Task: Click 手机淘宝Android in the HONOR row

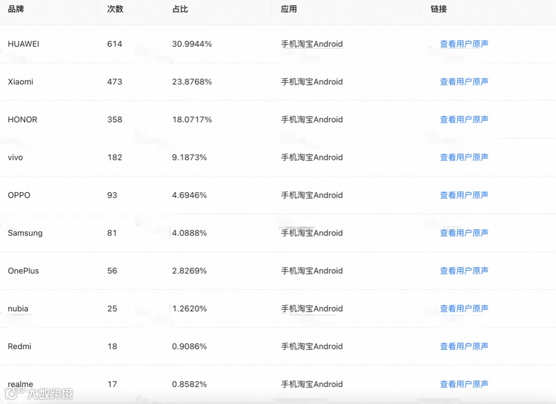Action: click(x=312, y=120)
